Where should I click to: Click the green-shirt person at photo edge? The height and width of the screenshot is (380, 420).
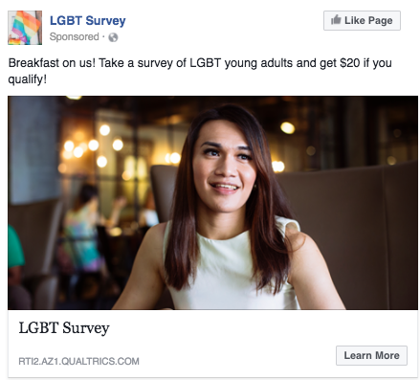point(15,256)
